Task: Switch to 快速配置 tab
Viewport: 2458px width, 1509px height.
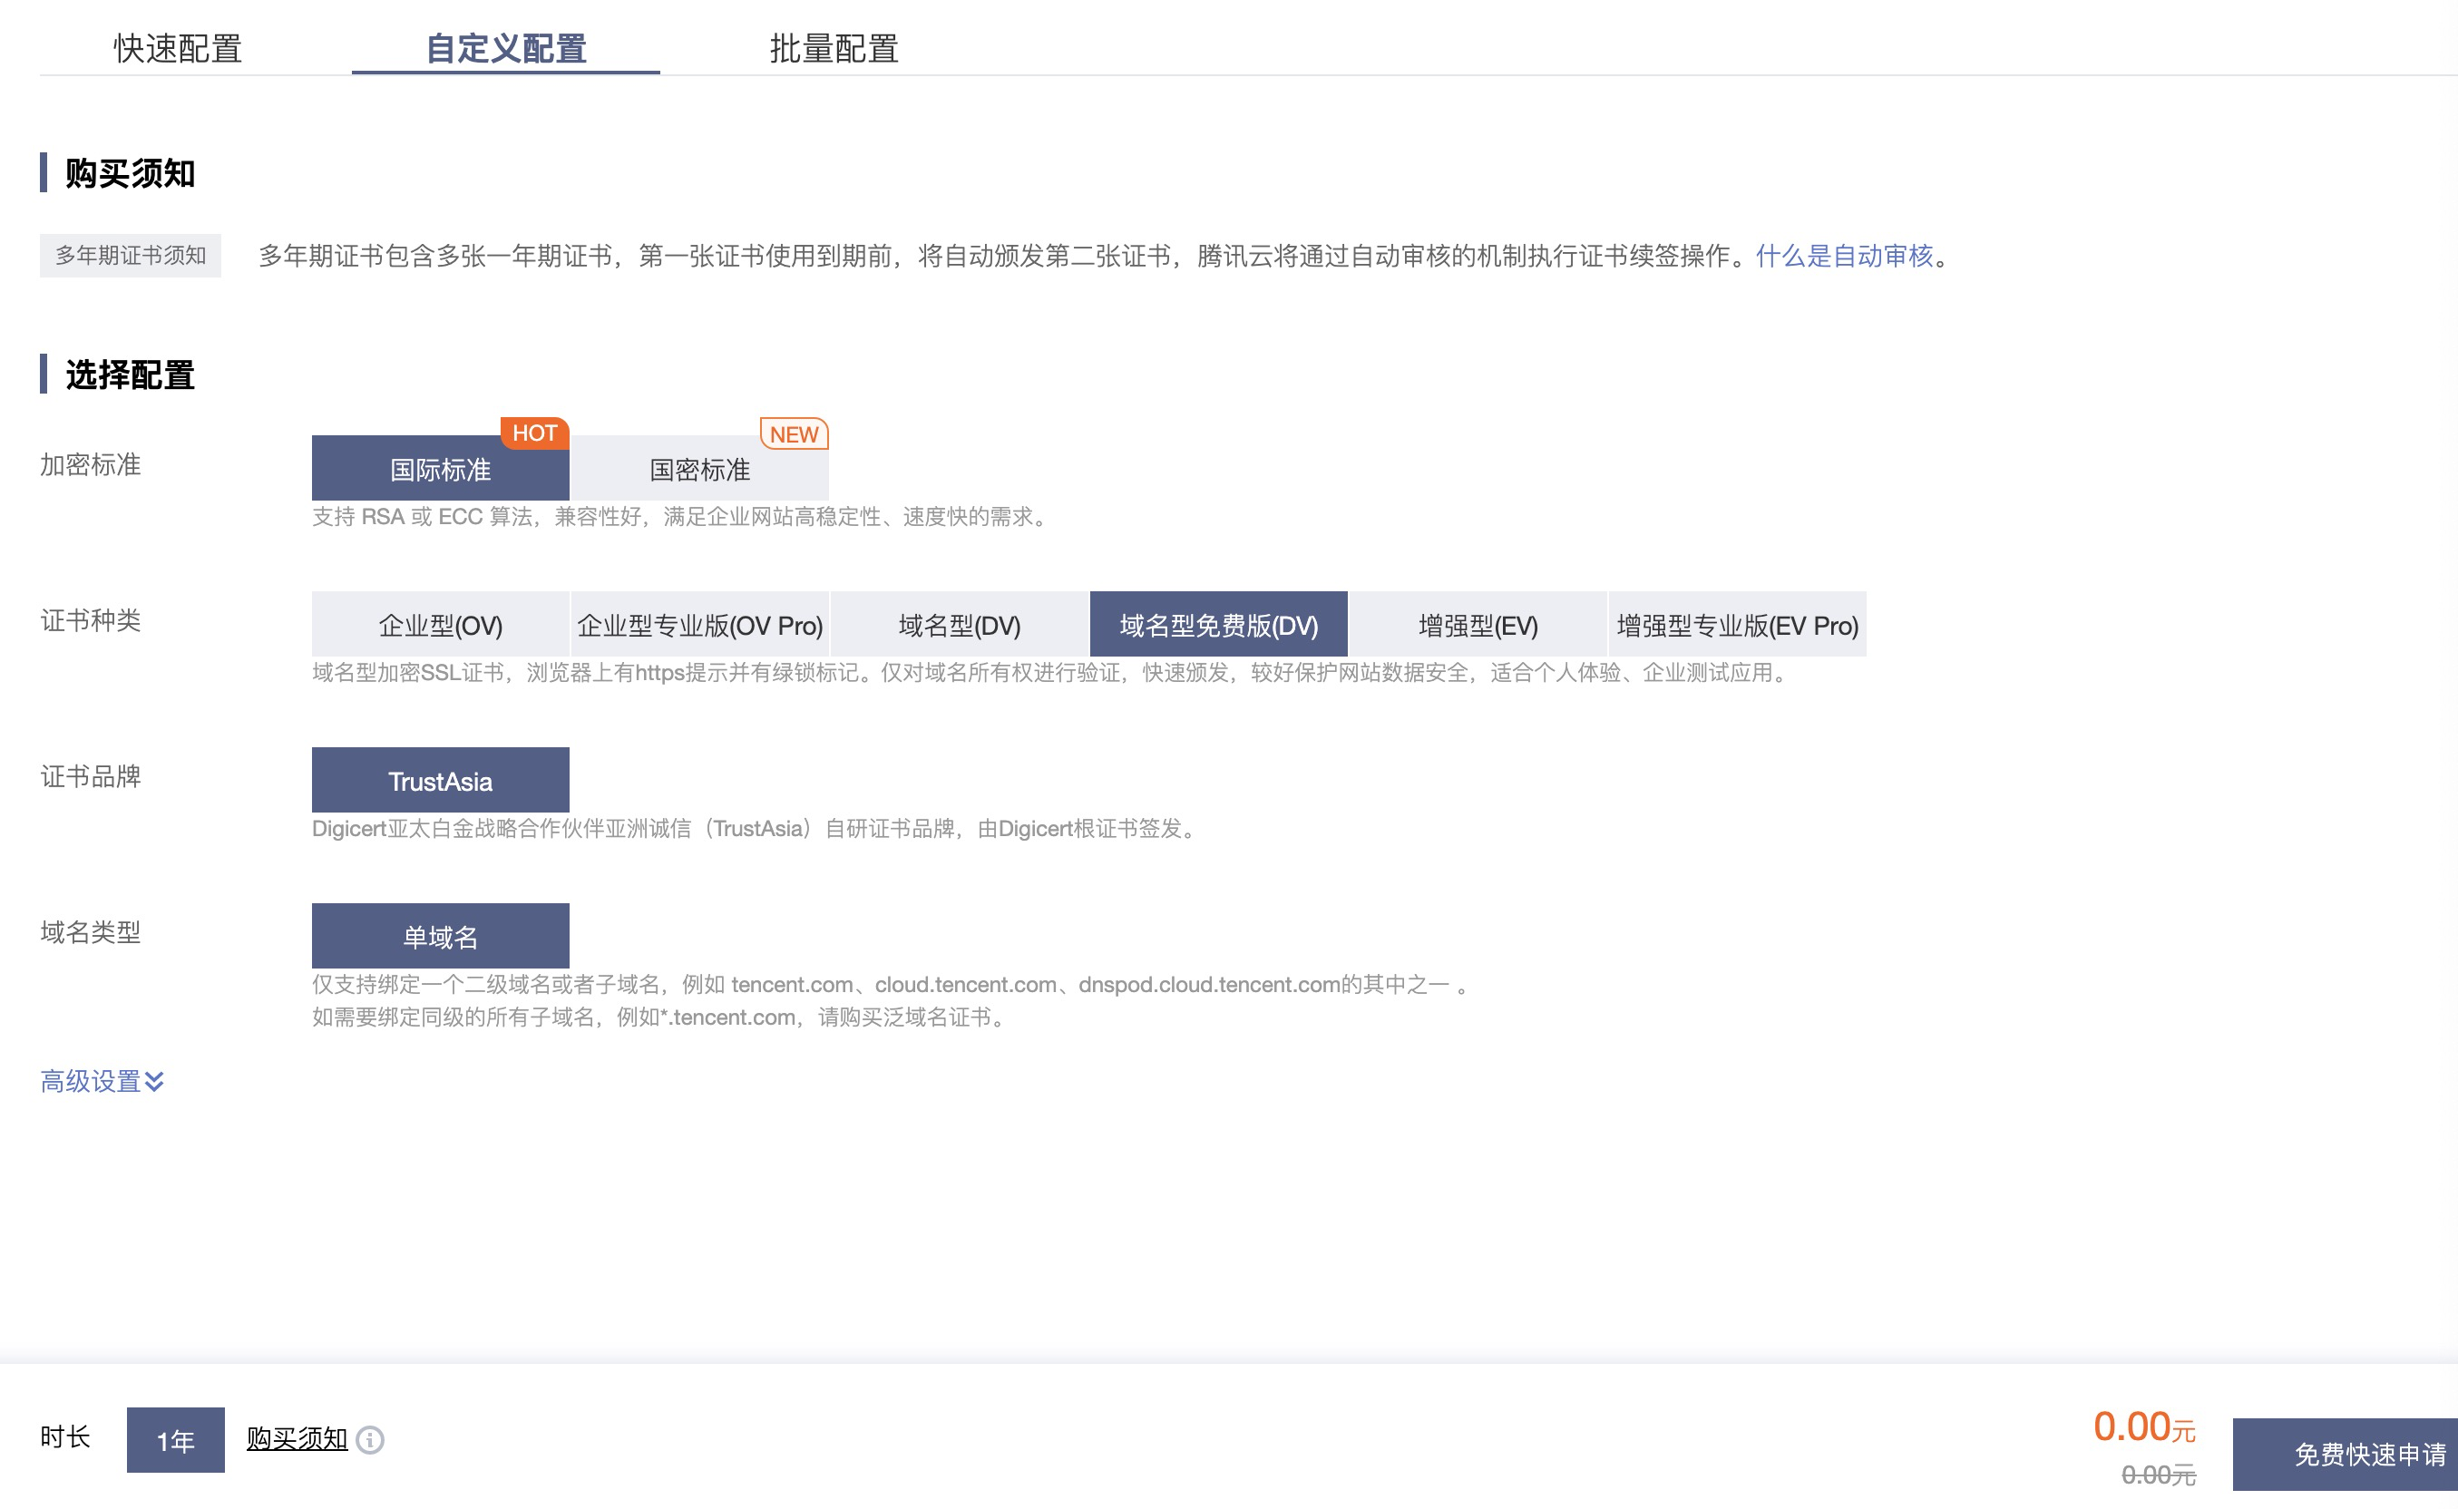Action: pyautogui.click(x=178, y=48)
